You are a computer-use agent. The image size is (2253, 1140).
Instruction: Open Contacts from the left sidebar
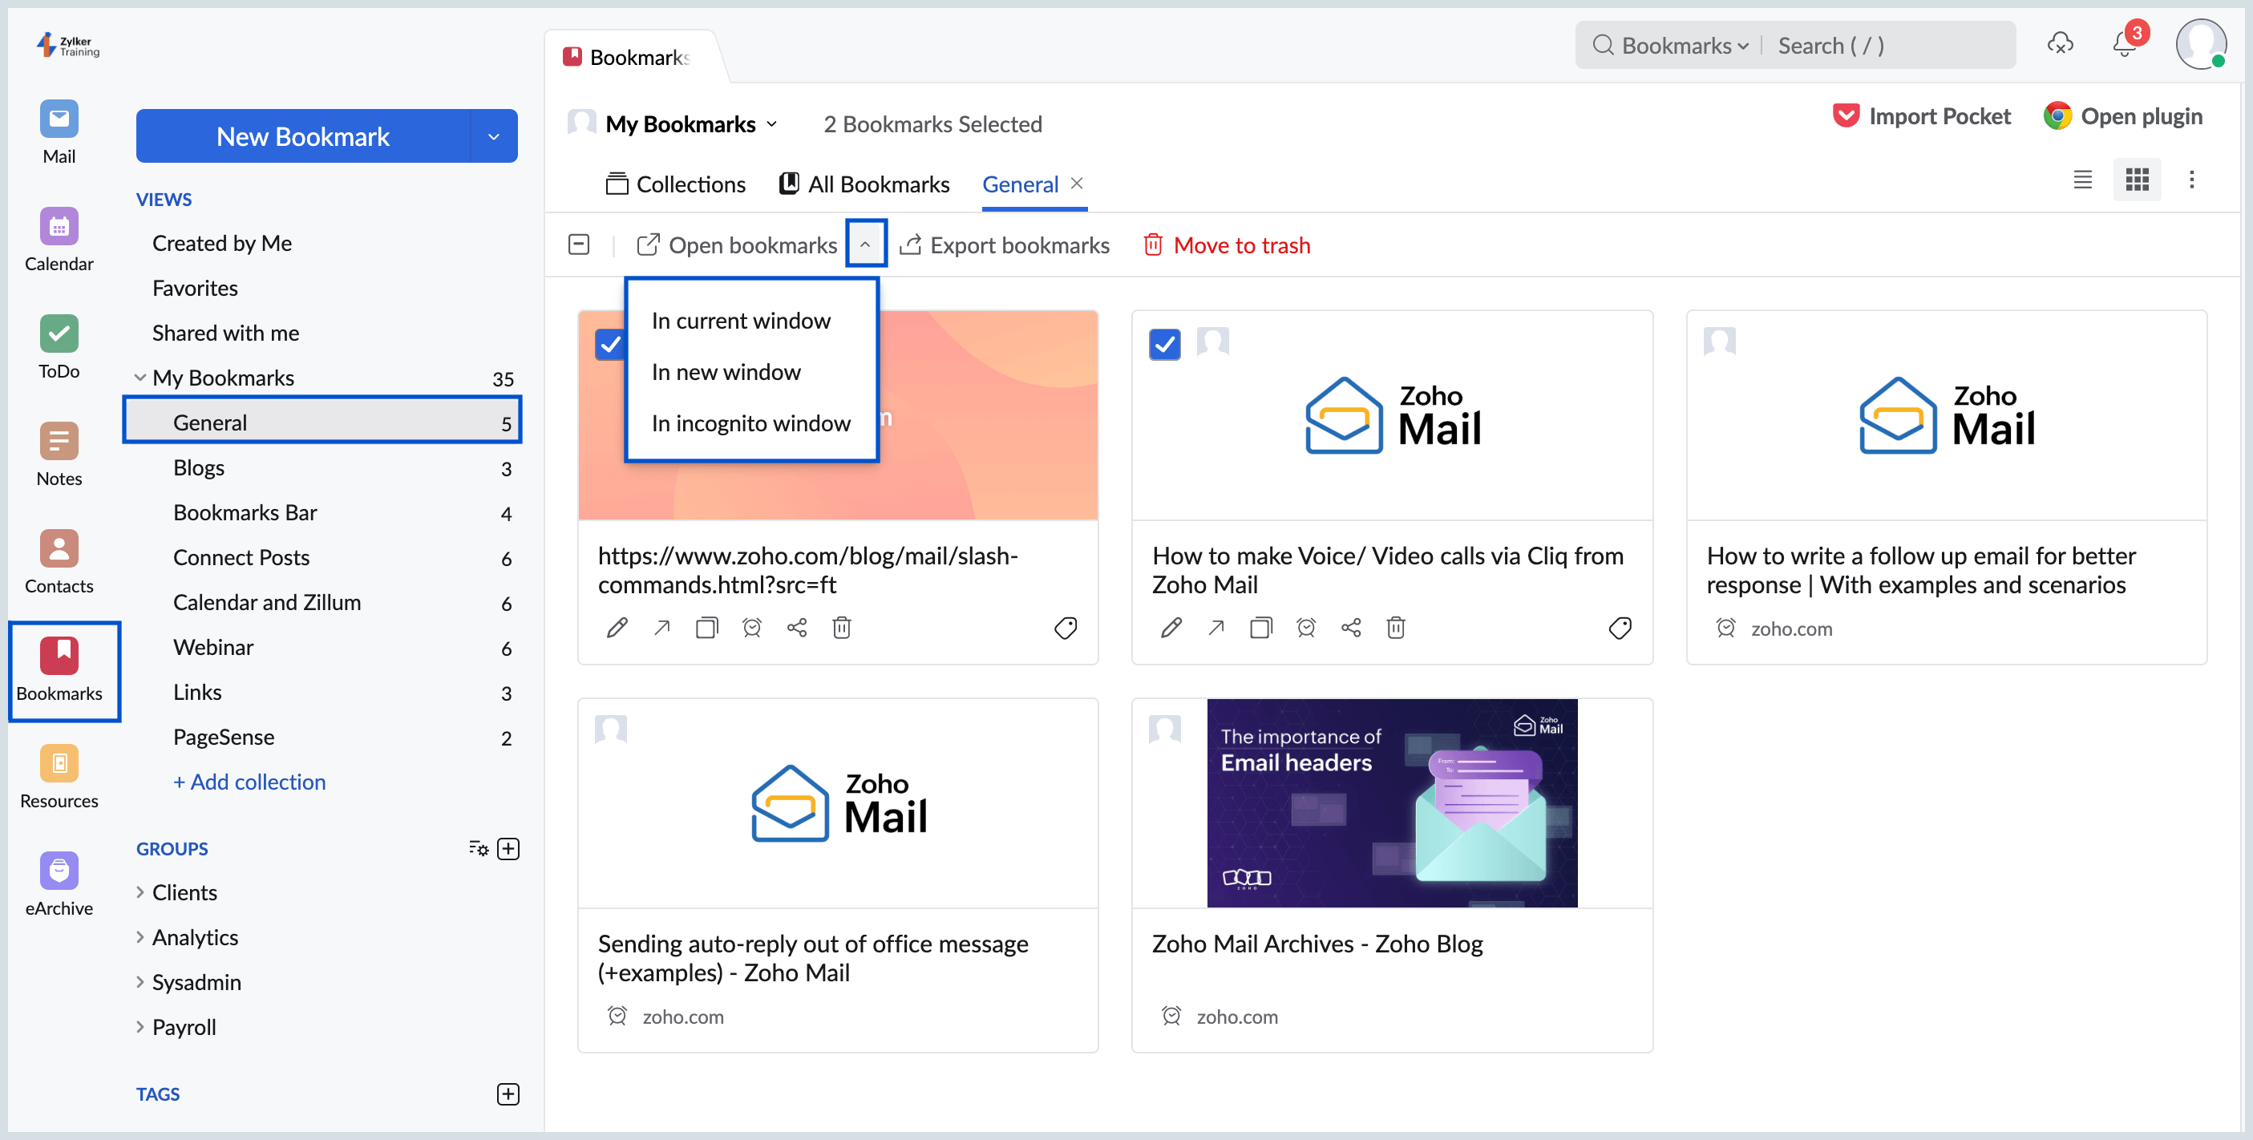pyautogui.click(x=59, y=548)
